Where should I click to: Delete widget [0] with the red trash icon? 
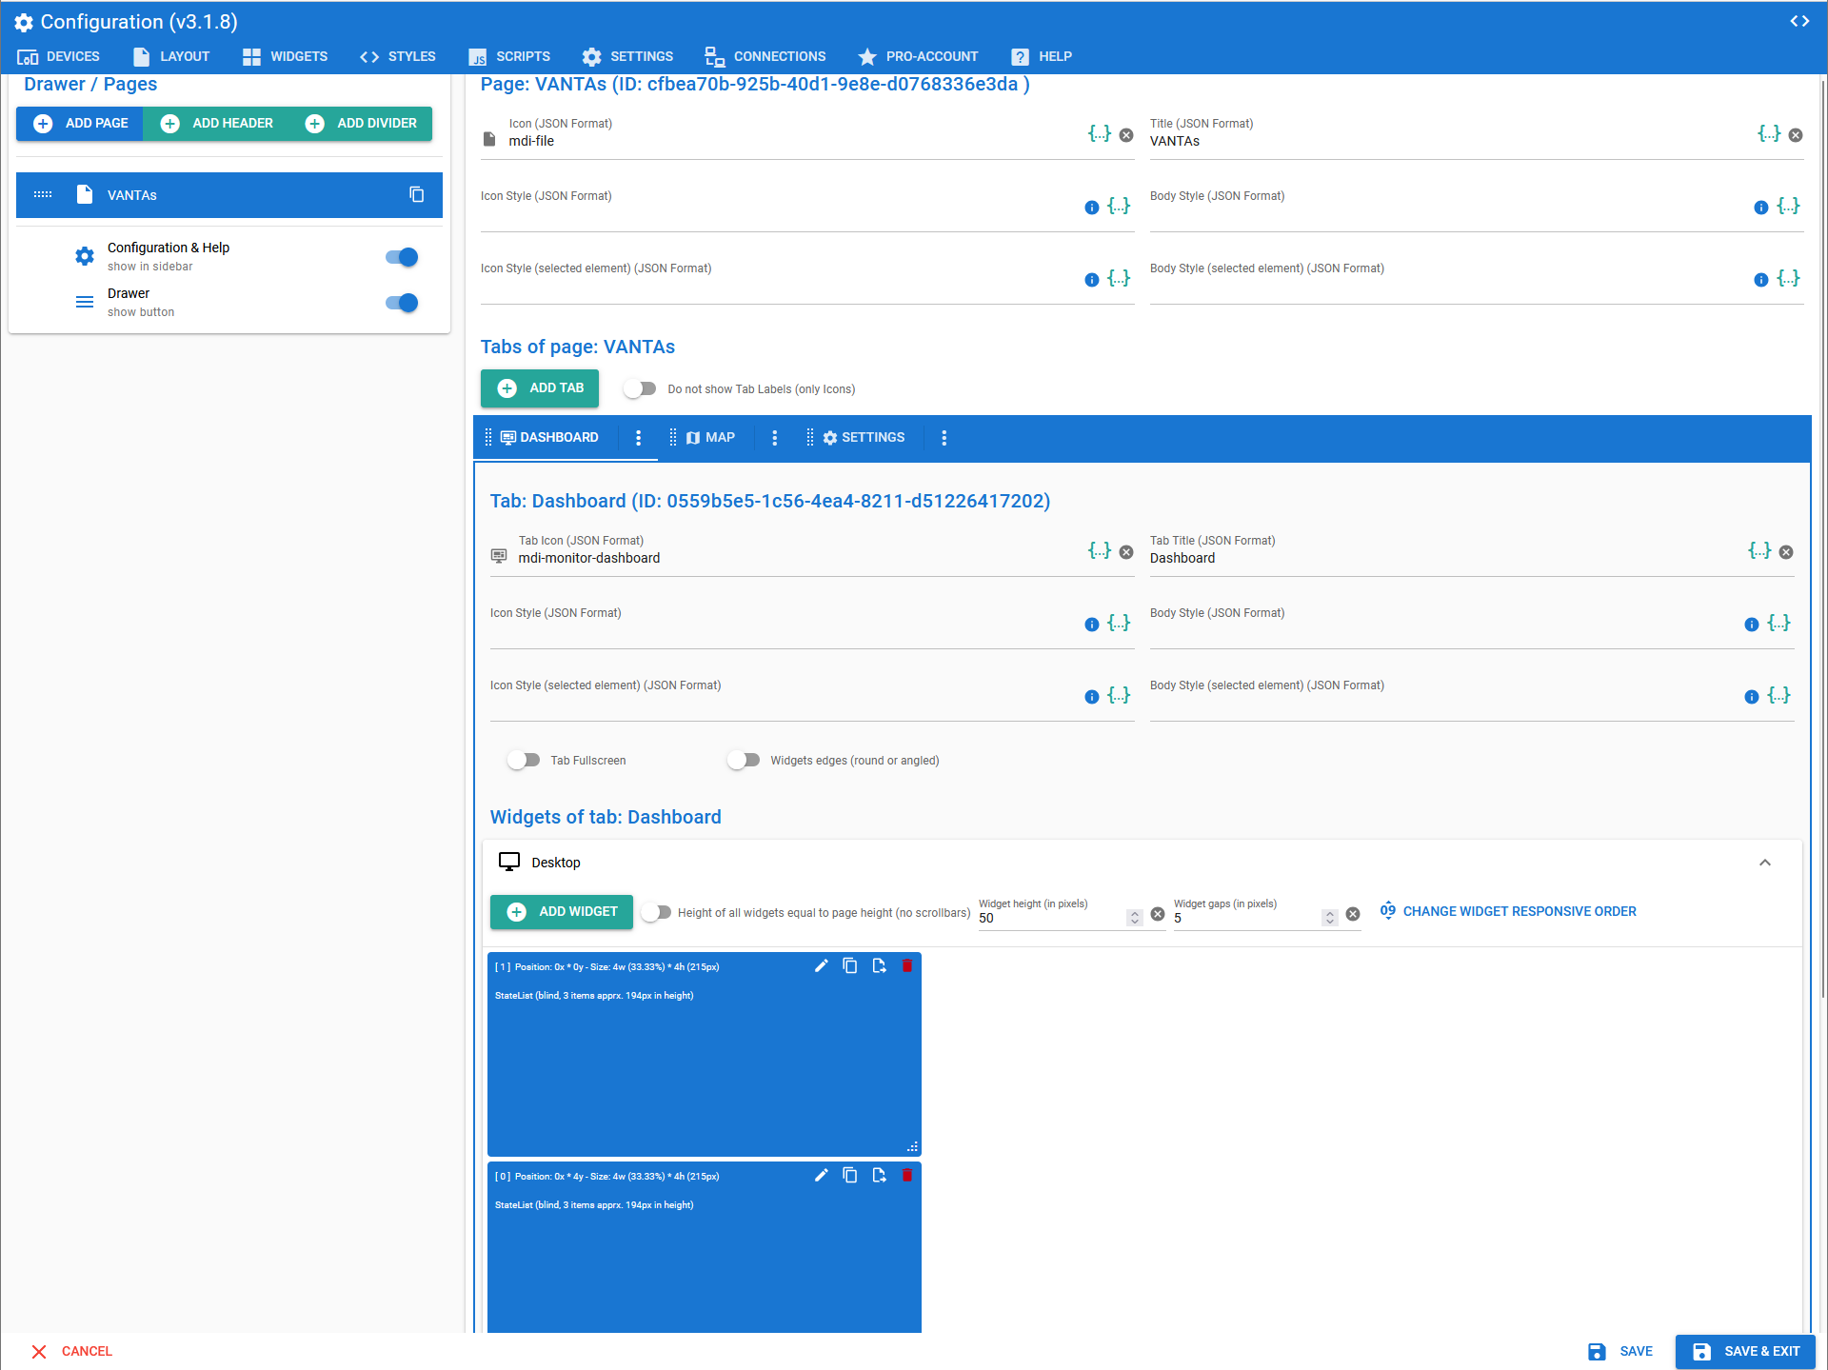coord(907,1176)
